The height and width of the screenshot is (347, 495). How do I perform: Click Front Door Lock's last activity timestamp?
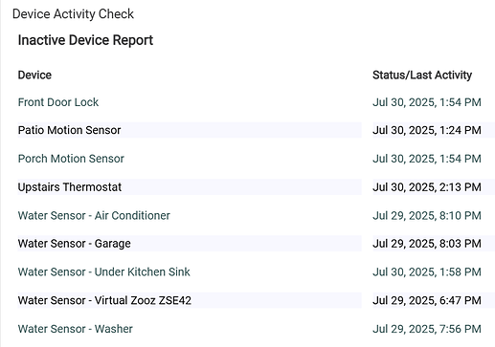(427, 102)
